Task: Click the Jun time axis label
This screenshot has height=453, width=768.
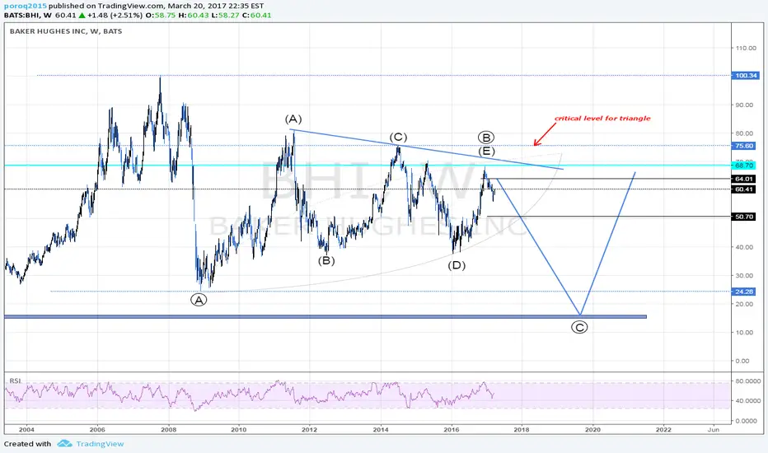Action: (714, 429)
